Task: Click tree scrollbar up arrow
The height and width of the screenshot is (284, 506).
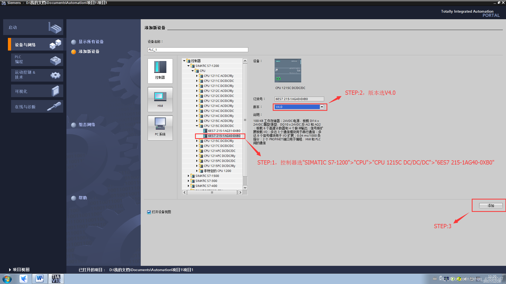Action: 245,61
